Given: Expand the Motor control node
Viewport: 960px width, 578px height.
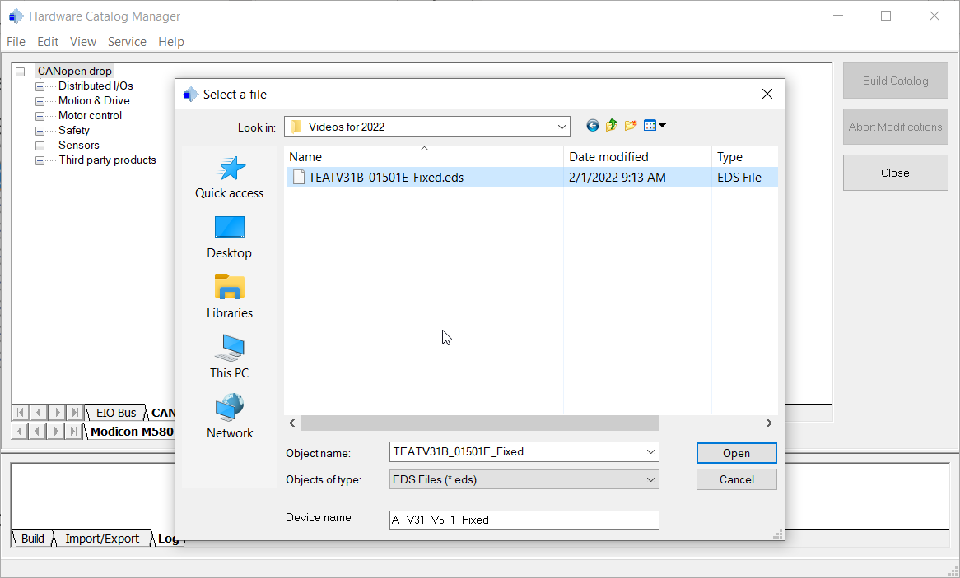Looking at the screenshot, I should [x=40, y=116].
